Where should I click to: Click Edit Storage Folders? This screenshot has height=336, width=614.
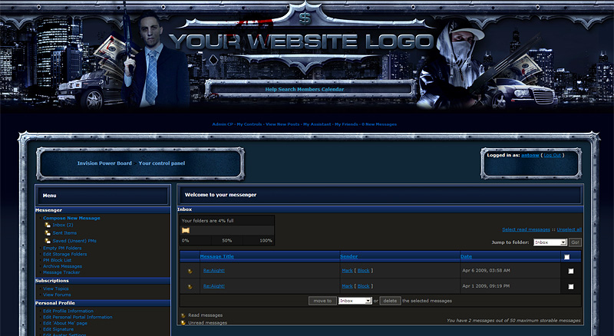65,254
